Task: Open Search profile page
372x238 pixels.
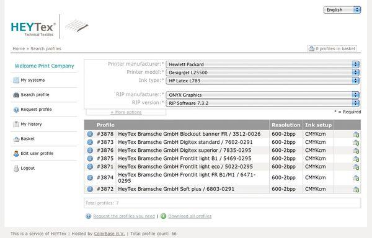Action: pyautogui.click(x=35, y=95)
